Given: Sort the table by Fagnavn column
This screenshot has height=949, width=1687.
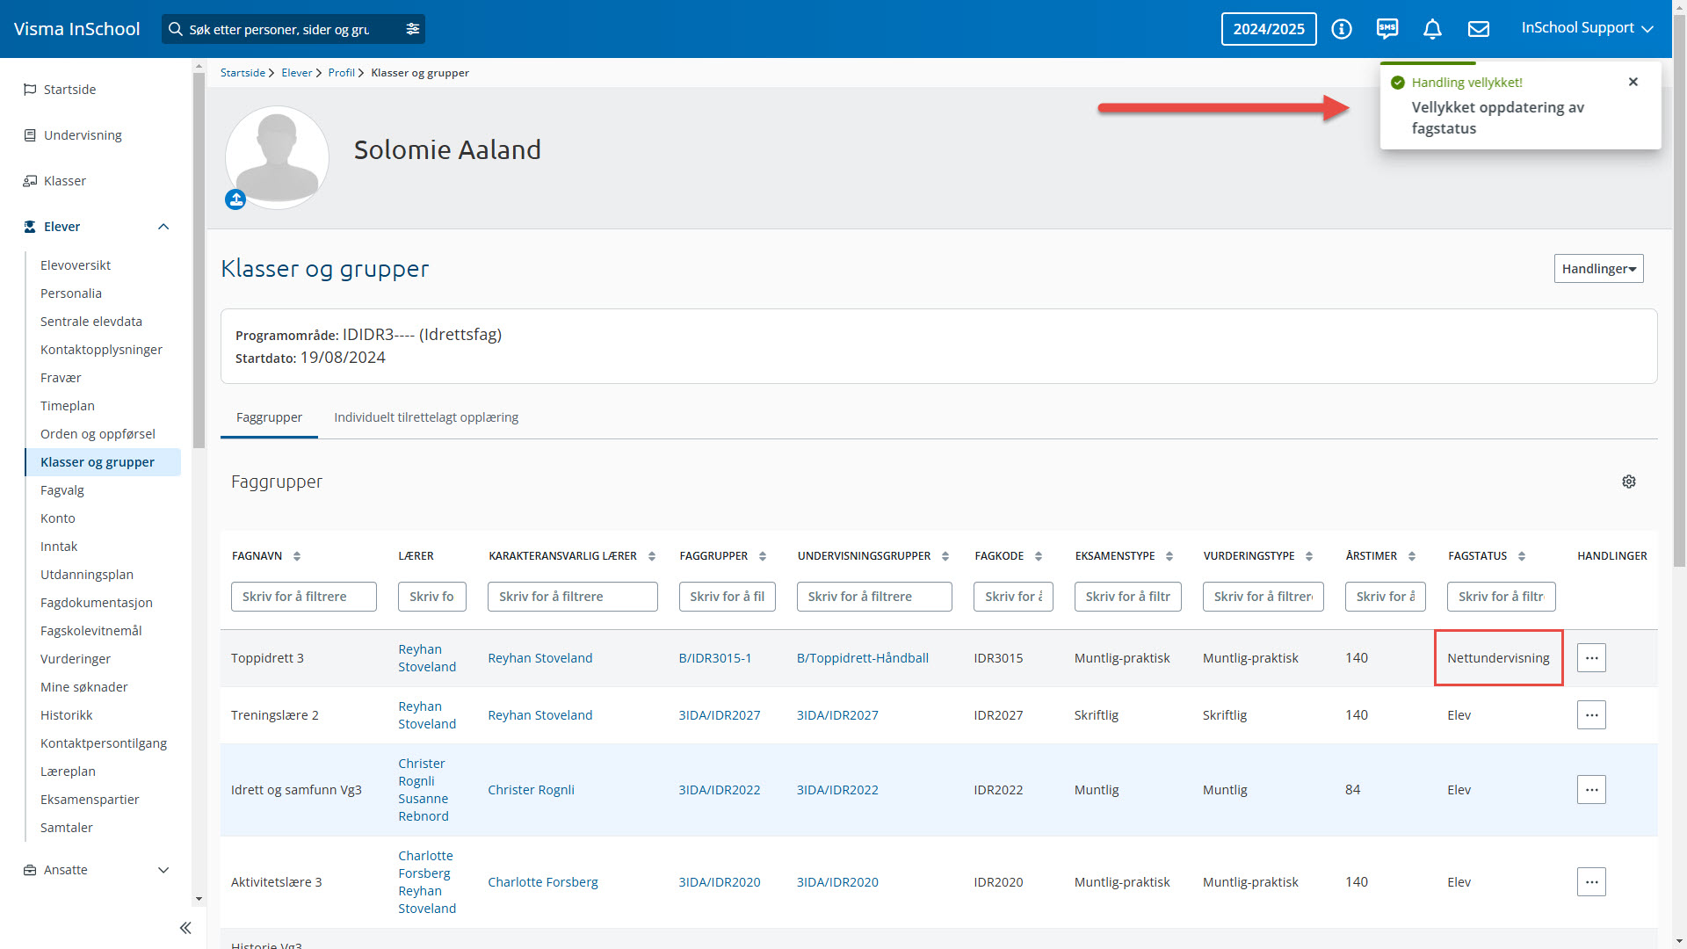Looking at the screenshot, I should click(x=297, y=556).
